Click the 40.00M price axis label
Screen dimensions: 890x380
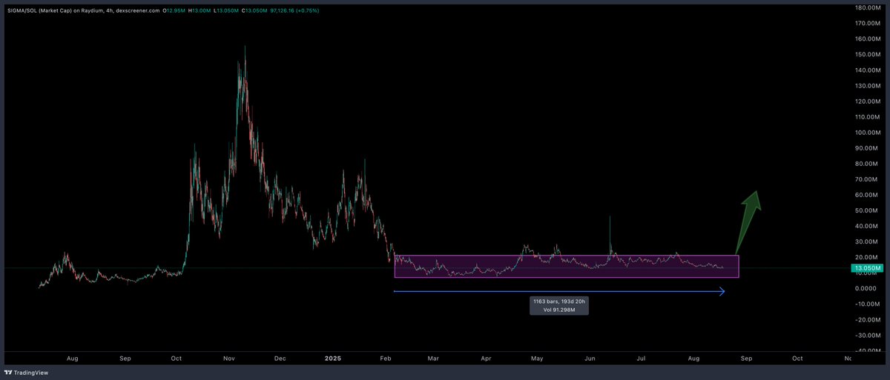pyautogui.click(x=865, y=226)
